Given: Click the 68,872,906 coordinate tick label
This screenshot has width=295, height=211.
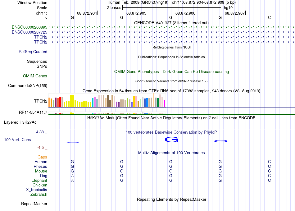Looking at the screenshot, I should (x=185, y=13).
